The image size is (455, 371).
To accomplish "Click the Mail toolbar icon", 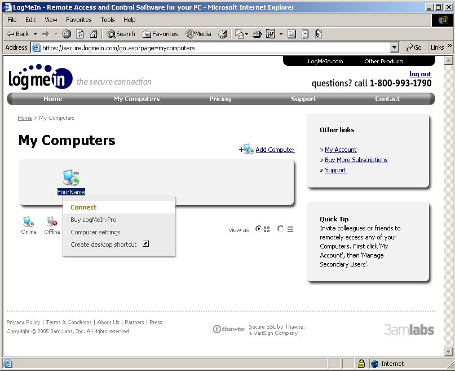I will coord(240,34).
